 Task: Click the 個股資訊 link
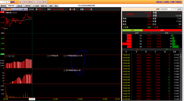(x=159, y=2)
